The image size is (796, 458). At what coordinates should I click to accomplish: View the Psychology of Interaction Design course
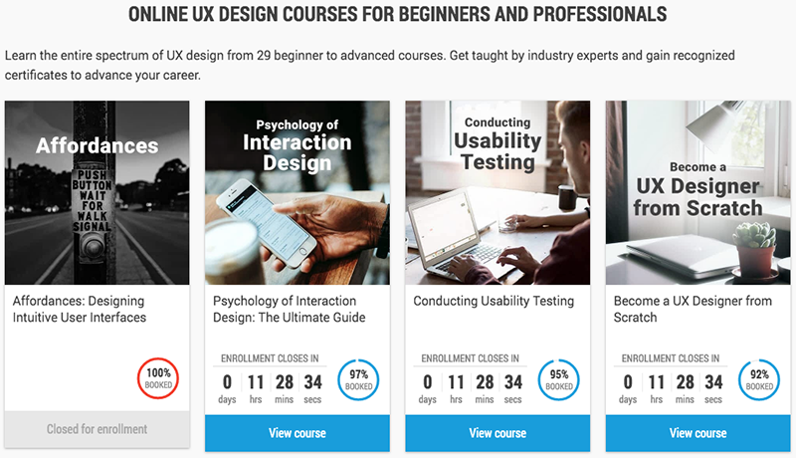(298, 433)
